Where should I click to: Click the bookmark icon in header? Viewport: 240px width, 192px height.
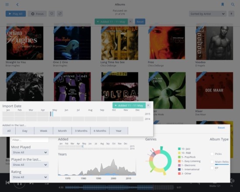[223, 4]
